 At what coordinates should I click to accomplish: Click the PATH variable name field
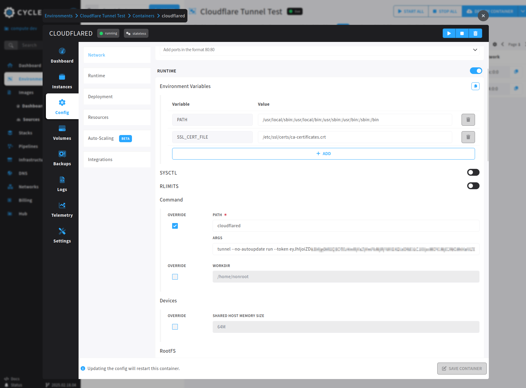pyautogui.click(x=212, y=120)
